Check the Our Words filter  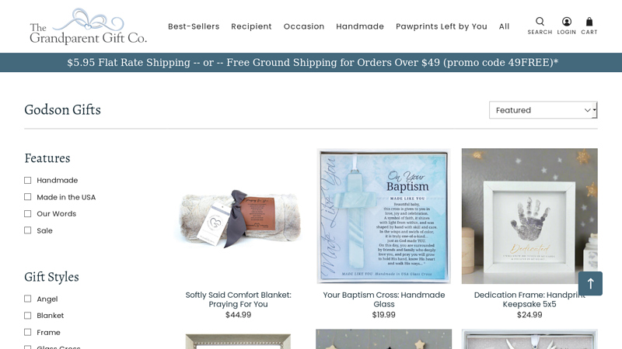click(x=27, y=214)
